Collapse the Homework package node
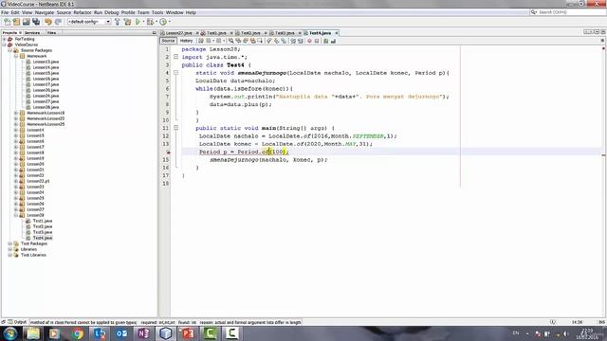The height and width of the screenshot is (341, 607). coord(16,56)
